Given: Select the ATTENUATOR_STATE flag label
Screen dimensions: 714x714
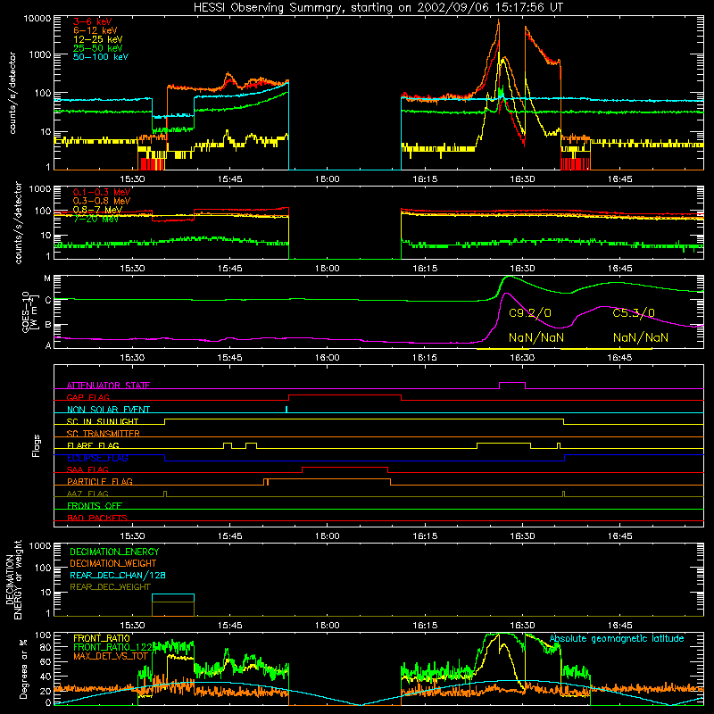Looking at the screenshot, I should [108, 386].
